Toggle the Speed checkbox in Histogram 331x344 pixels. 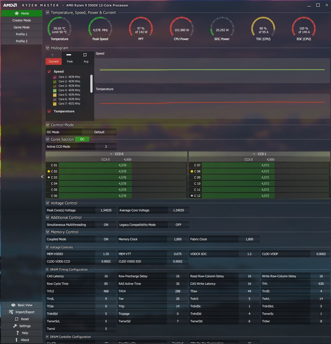coord(49,71)
